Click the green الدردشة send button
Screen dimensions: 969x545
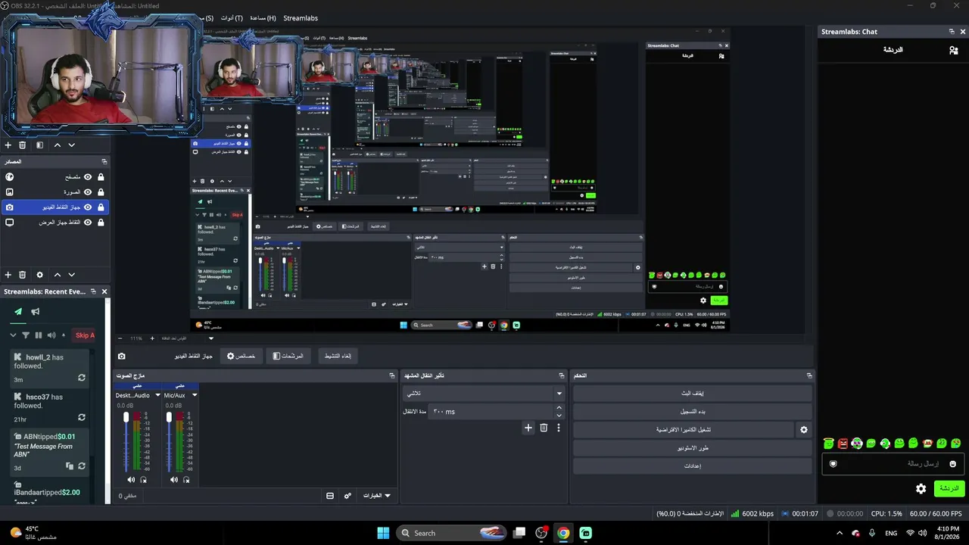[949, 489]
